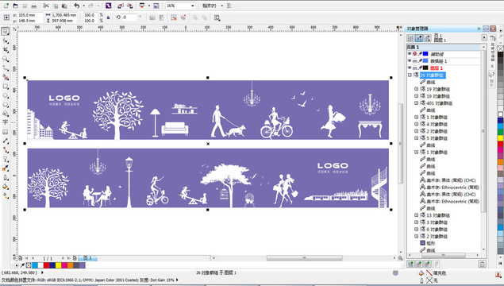Click the scissors Cut icon
The width and height of the screenshot is (504, 286).
point(46,6)
